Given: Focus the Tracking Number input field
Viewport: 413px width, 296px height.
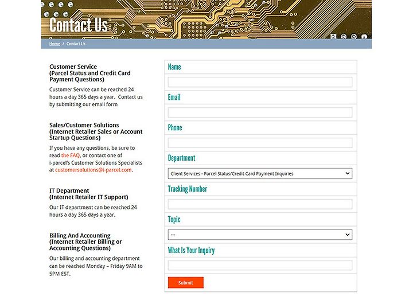Looking at the screenshot, I should [260, 204].
